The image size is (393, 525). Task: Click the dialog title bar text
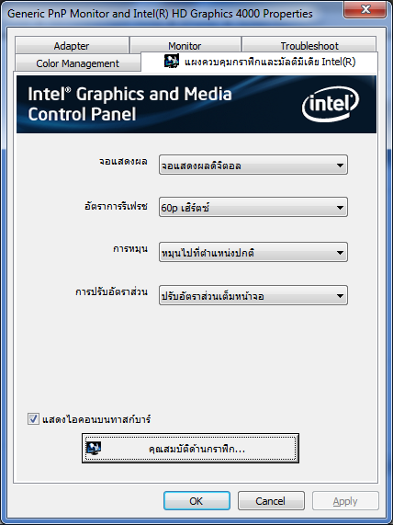(x=160, y=14)
